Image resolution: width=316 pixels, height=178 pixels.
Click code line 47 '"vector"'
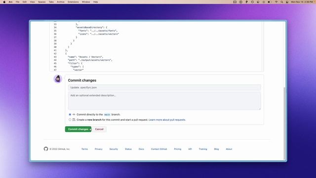pyautogui.click(x=78, y=70)
